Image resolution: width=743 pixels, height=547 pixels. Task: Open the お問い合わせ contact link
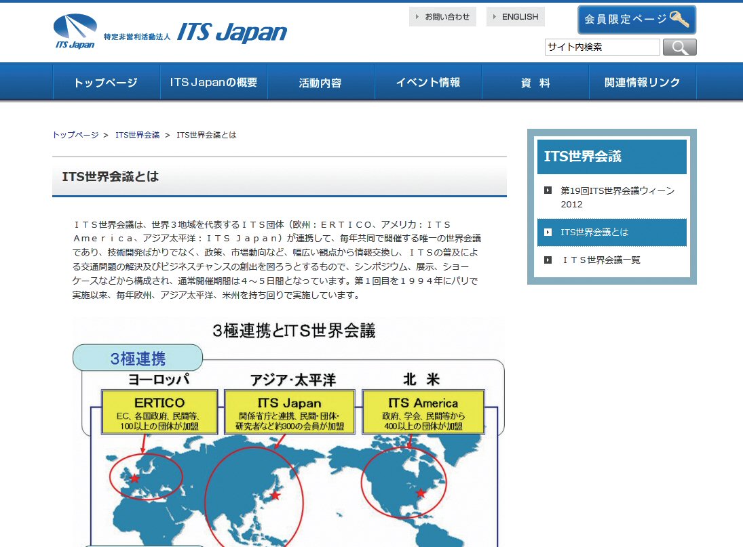(442, 16)
